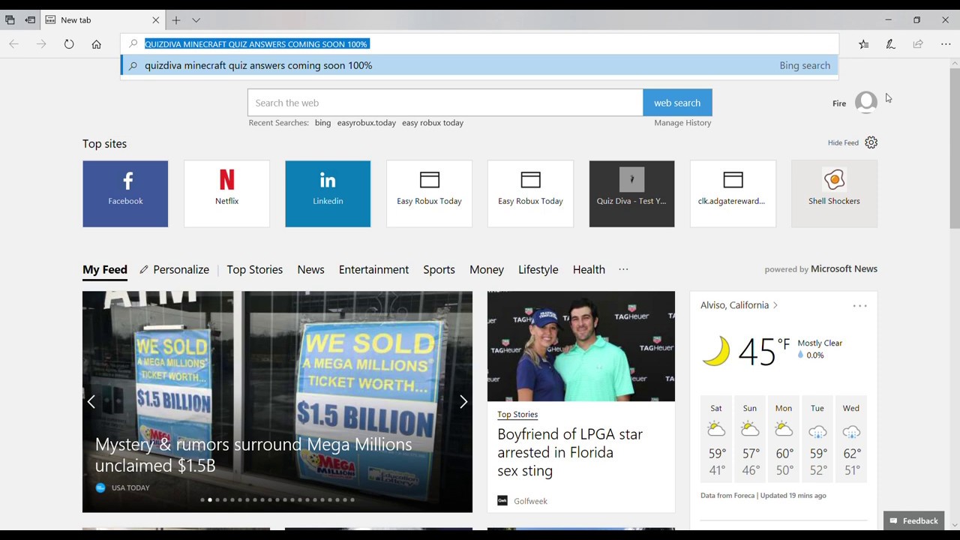Screen dimensions: 960x540
Task: Open Settings and more ellipsis menu
Action: pos(946,44)
